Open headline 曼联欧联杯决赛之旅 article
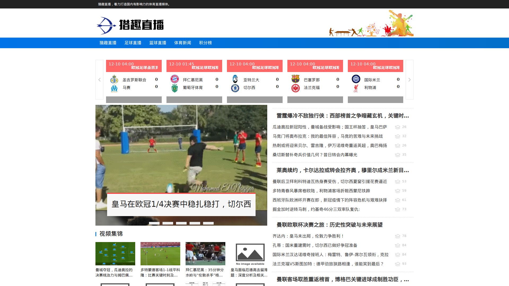This screenshot has height=286, width=509. coord(330,225)
